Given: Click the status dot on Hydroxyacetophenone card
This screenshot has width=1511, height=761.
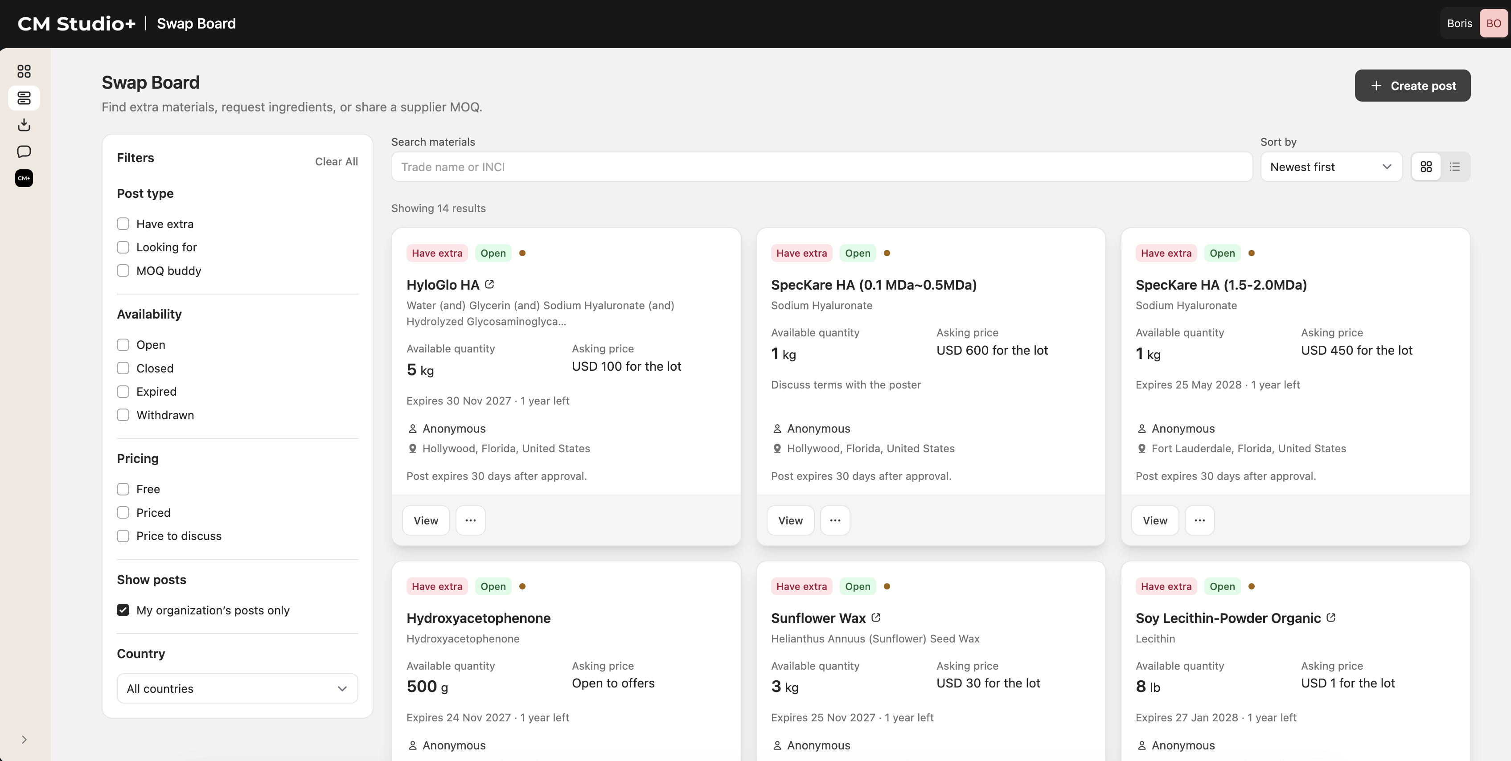Looking at the screenshot, I should 522,586.
